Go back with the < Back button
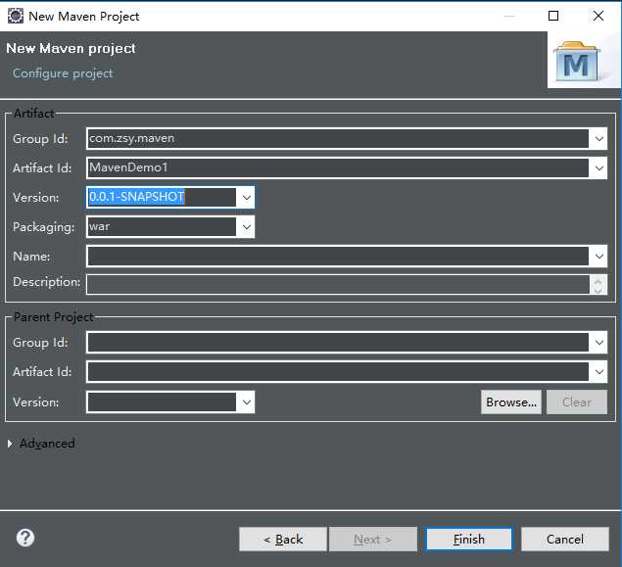Image resolution: width=622 pixels, height=567 pixels. click(x=283, y=540)
